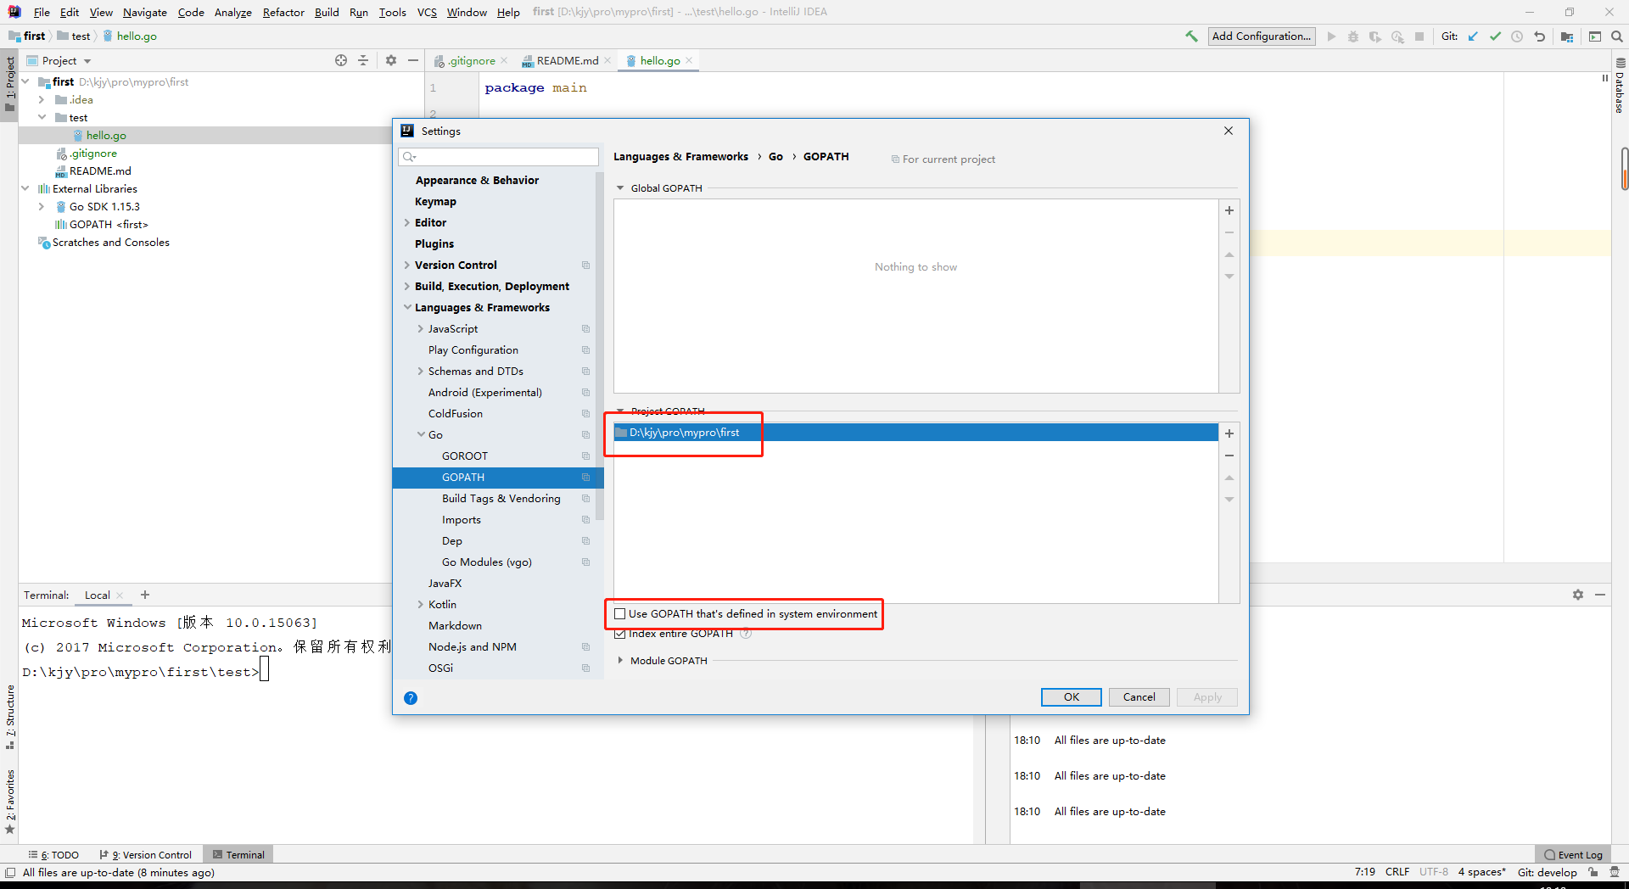Expand Kotlin settings node
Screen dimensions: 1629x889
tap(421, 604)
